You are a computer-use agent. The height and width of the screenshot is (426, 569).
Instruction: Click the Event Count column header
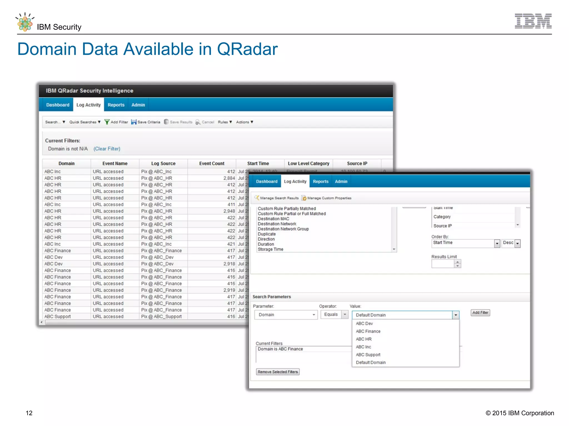211,164
